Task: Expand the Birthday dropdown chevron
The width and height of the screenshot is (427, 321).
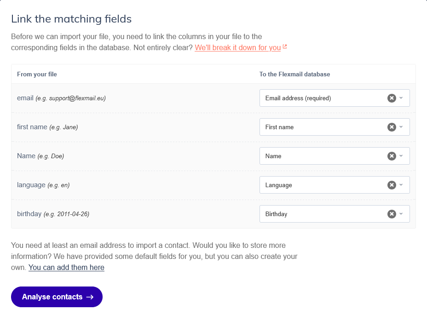Action: (x=401, y=214)
